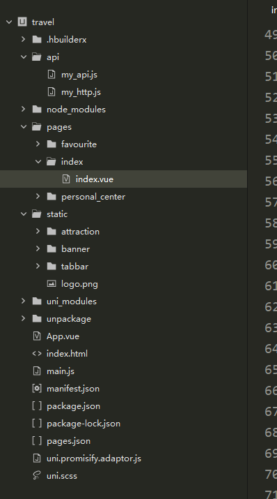Viewport: 277px width, 499px height.
Task: Click the logo.png image file icon
Action: pos(52,283)
